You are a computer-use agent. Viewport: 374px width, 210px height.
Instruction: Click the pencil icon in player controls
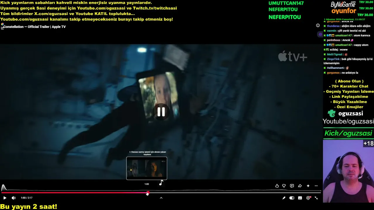coord(284,198)
